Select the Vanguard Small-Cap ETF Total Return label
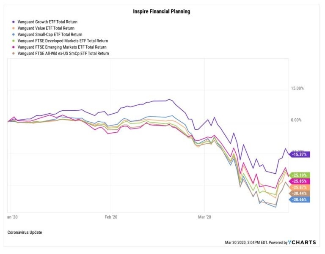 click(50, 34)
